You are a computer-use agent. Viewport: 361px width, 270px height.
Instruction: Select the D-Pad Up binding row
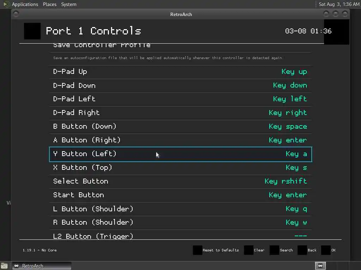[180, 72]
